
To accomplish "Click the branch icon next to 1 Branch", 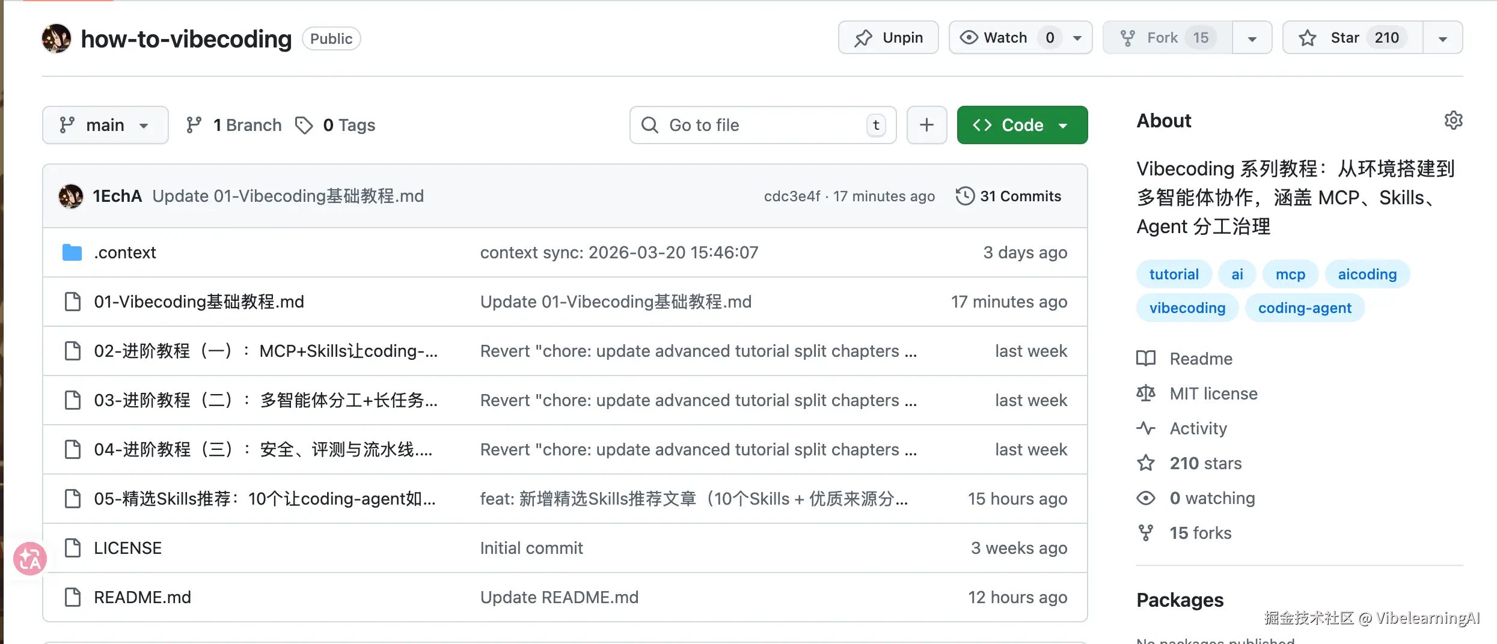I will pos(194,124).
